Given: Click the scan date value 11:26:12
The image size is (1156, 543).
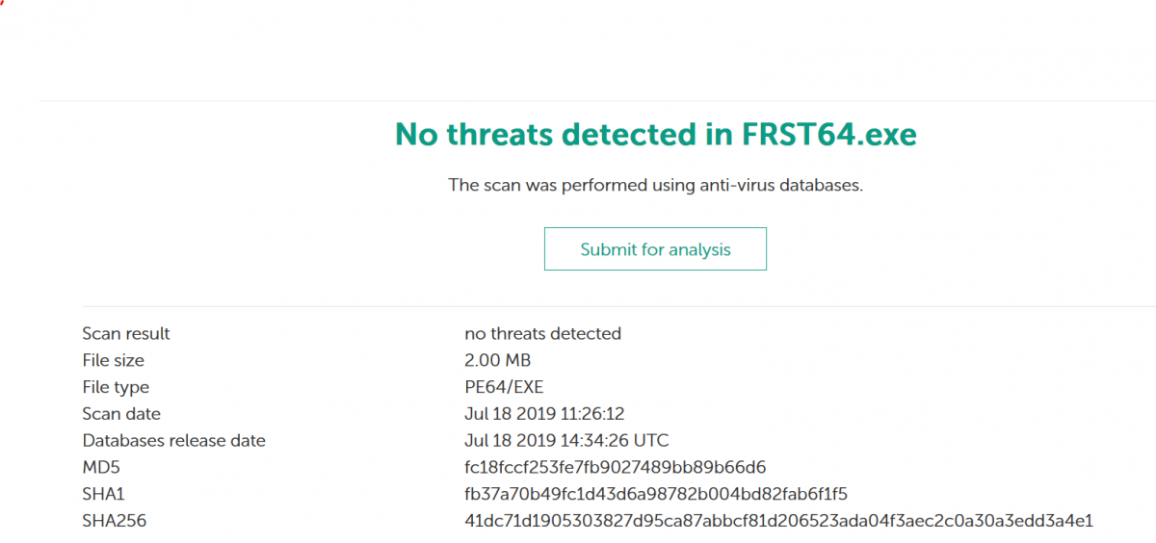Looking at the screenshot, I should pos(544,414).
